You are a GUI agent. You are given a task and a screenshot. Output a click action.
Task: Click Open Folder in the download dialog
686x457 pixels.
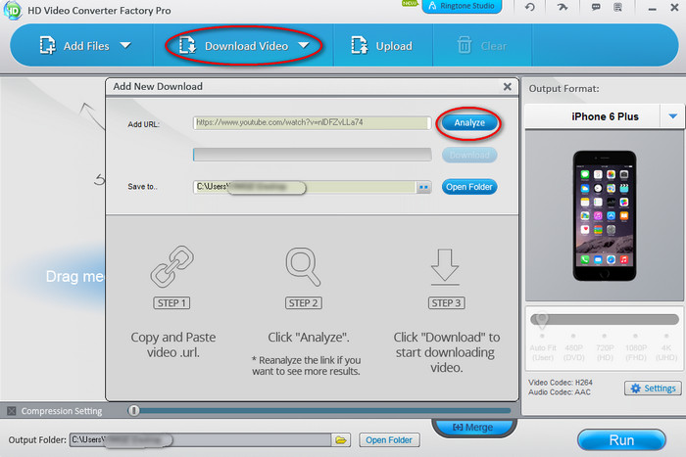(x=469, y=187)
